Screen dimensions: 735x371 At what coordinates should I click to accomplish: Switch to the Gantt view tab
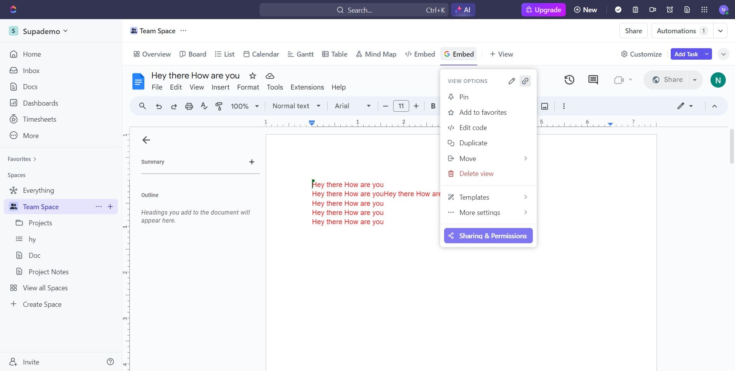pyautogui.click(x=301, y=54)
